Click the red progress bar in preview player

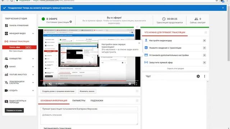(x=83, y=81)
